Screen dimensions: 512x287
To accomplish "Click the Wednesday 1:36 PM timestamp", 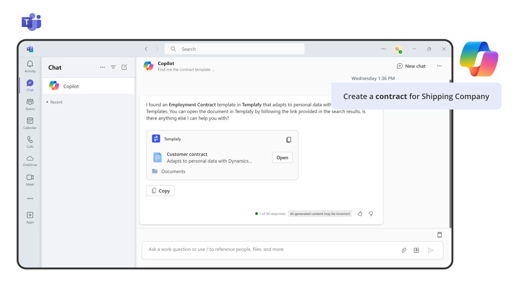I will coord(373,78).
